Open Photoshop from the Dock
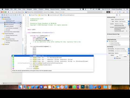 coord(83,87)
